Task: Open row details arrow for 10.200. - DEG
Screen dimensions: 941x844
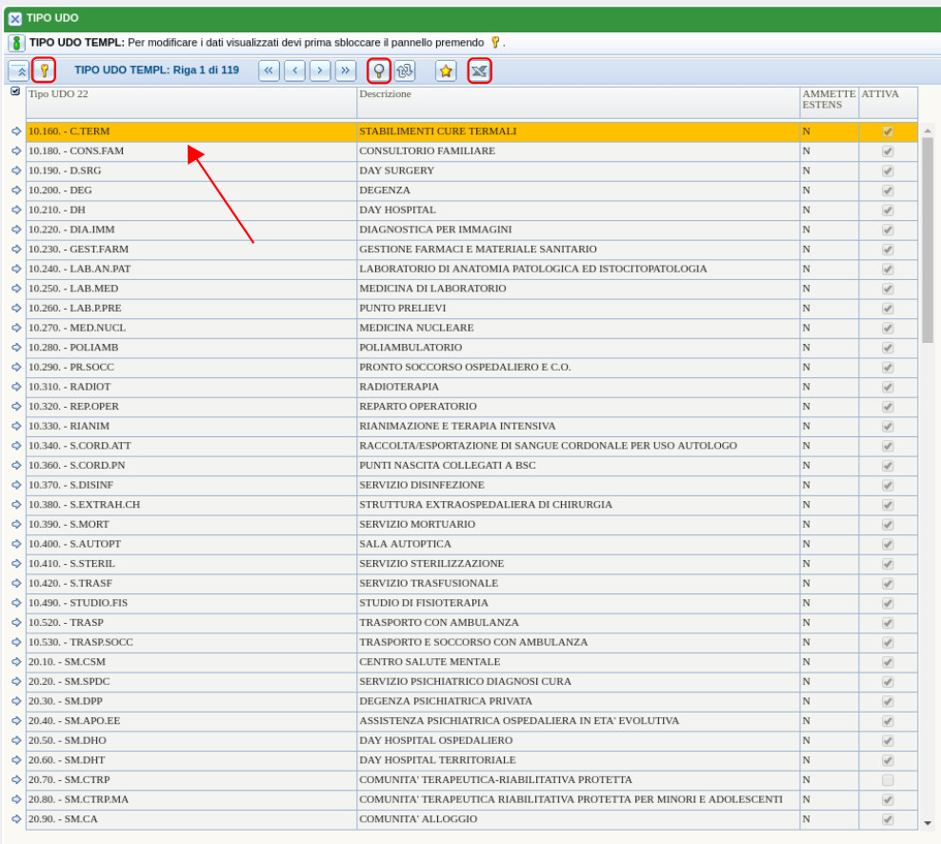Action: [x=16, y=191]
